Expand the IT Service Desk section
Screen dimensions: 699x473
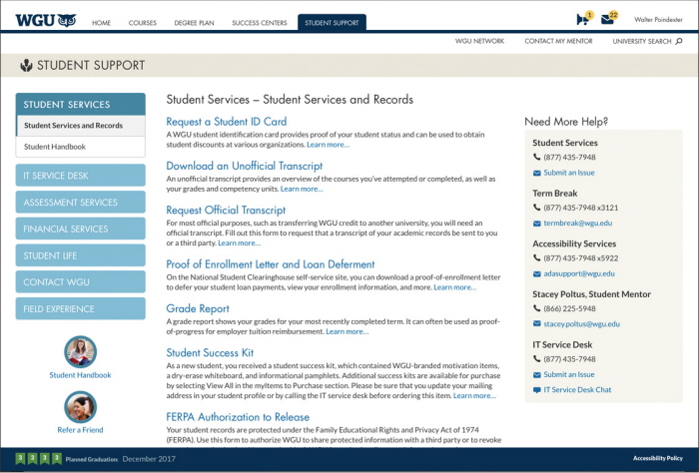pos(80,176)
